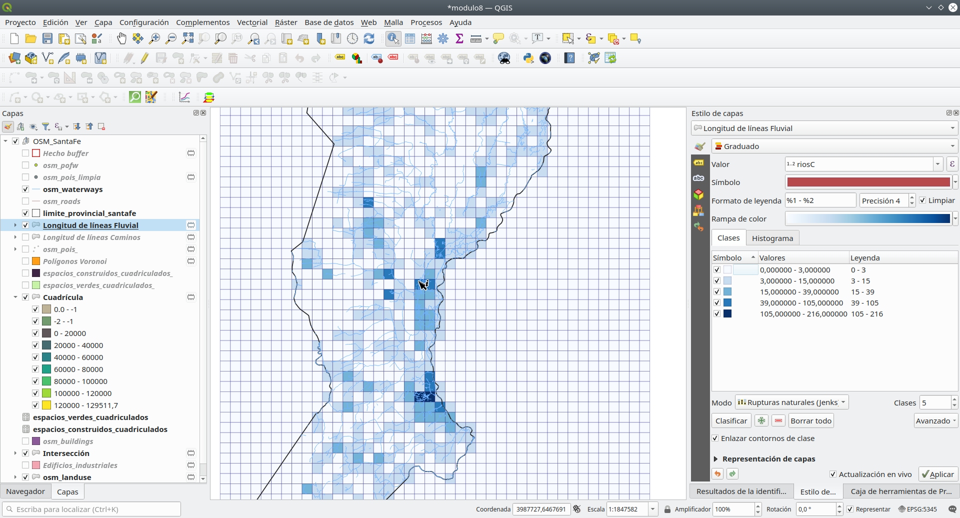Hide the limite_provincial_santafe layer

pyautogui.click(x=25, y=213)
